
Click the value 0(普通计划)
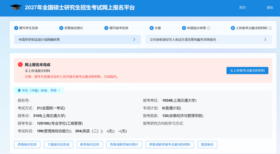click(x=172, y=108)
